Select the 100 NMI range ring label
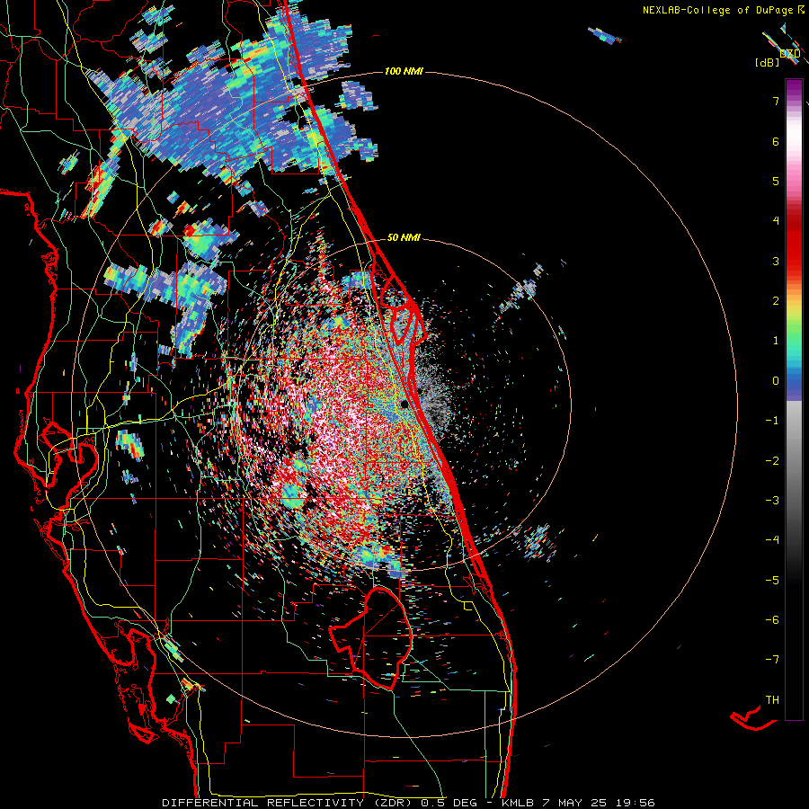Viewport: 809px width, 809px height. 404,71
